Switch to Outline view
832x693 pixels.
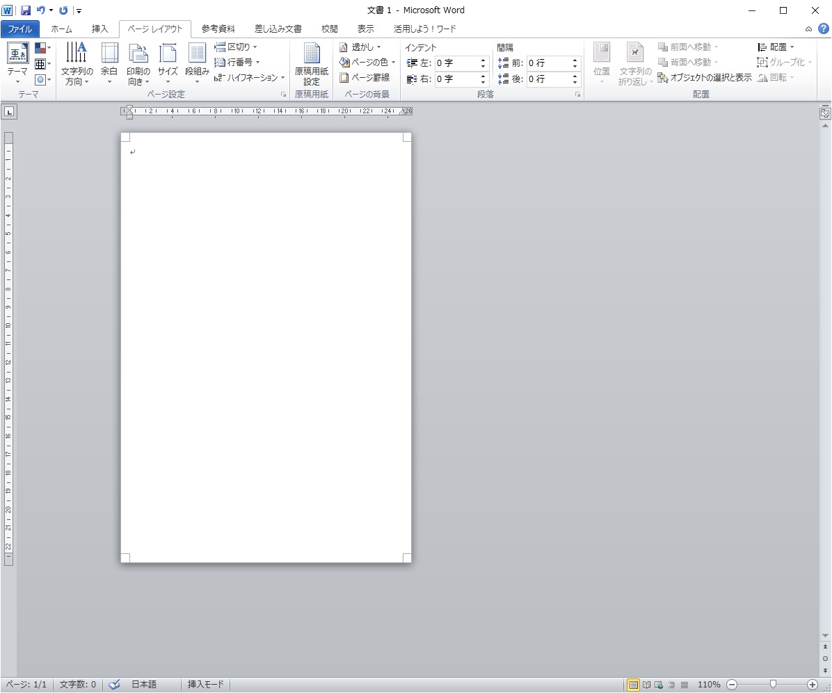click(x=671, y=685)
